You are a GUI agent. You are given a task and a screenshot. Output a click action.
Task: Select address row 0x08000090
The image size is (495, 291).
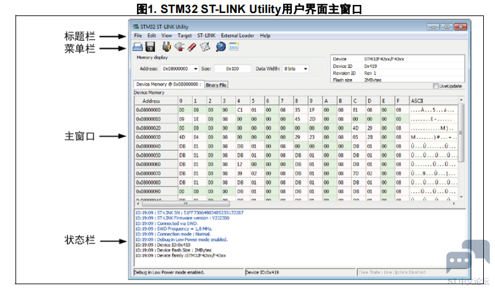coord(156,192)
